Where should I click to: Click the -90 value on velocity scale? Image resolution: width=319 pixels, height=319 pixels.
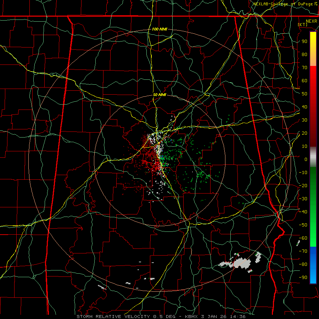[303, 278]
